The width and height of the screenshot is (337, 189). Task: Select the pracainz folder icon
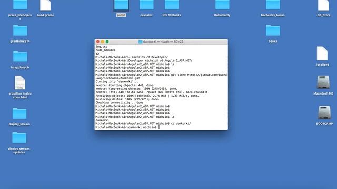(146, 5)
